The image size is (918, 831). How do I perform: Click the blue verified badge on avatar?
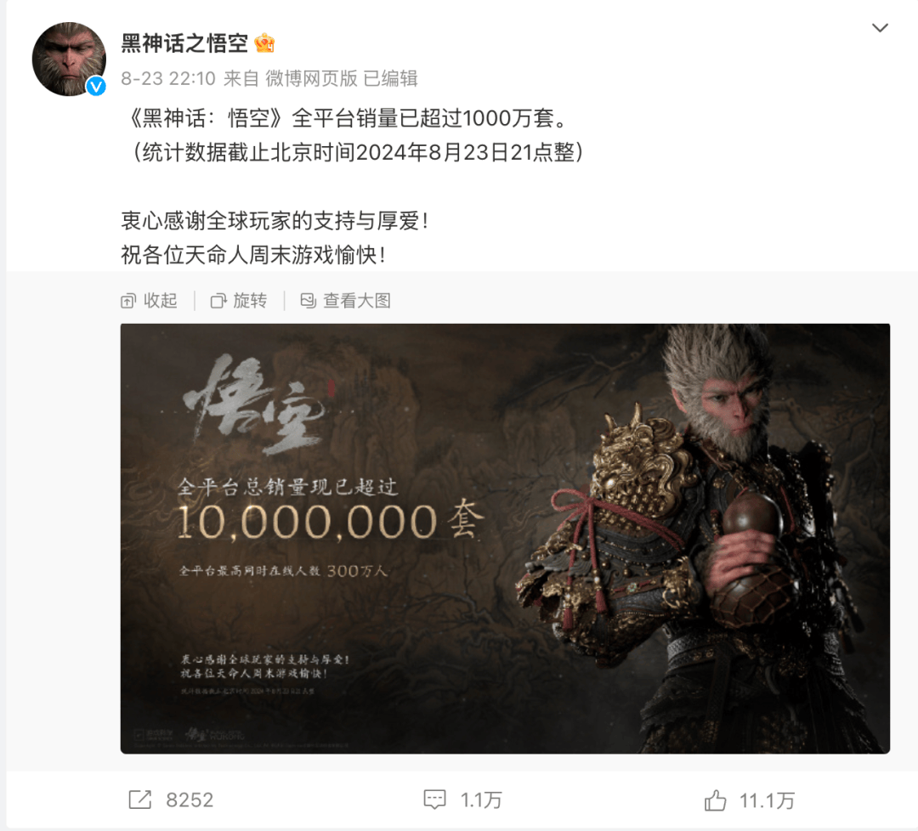pyautogui.click(x=96, y=87)
